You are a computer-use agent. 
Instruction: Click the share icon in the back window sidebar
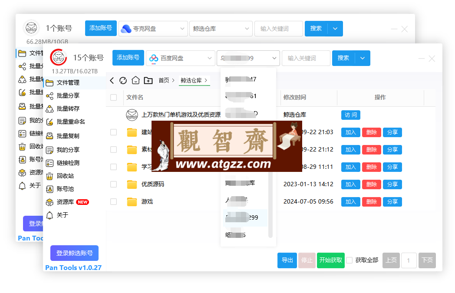click(22, 66)
